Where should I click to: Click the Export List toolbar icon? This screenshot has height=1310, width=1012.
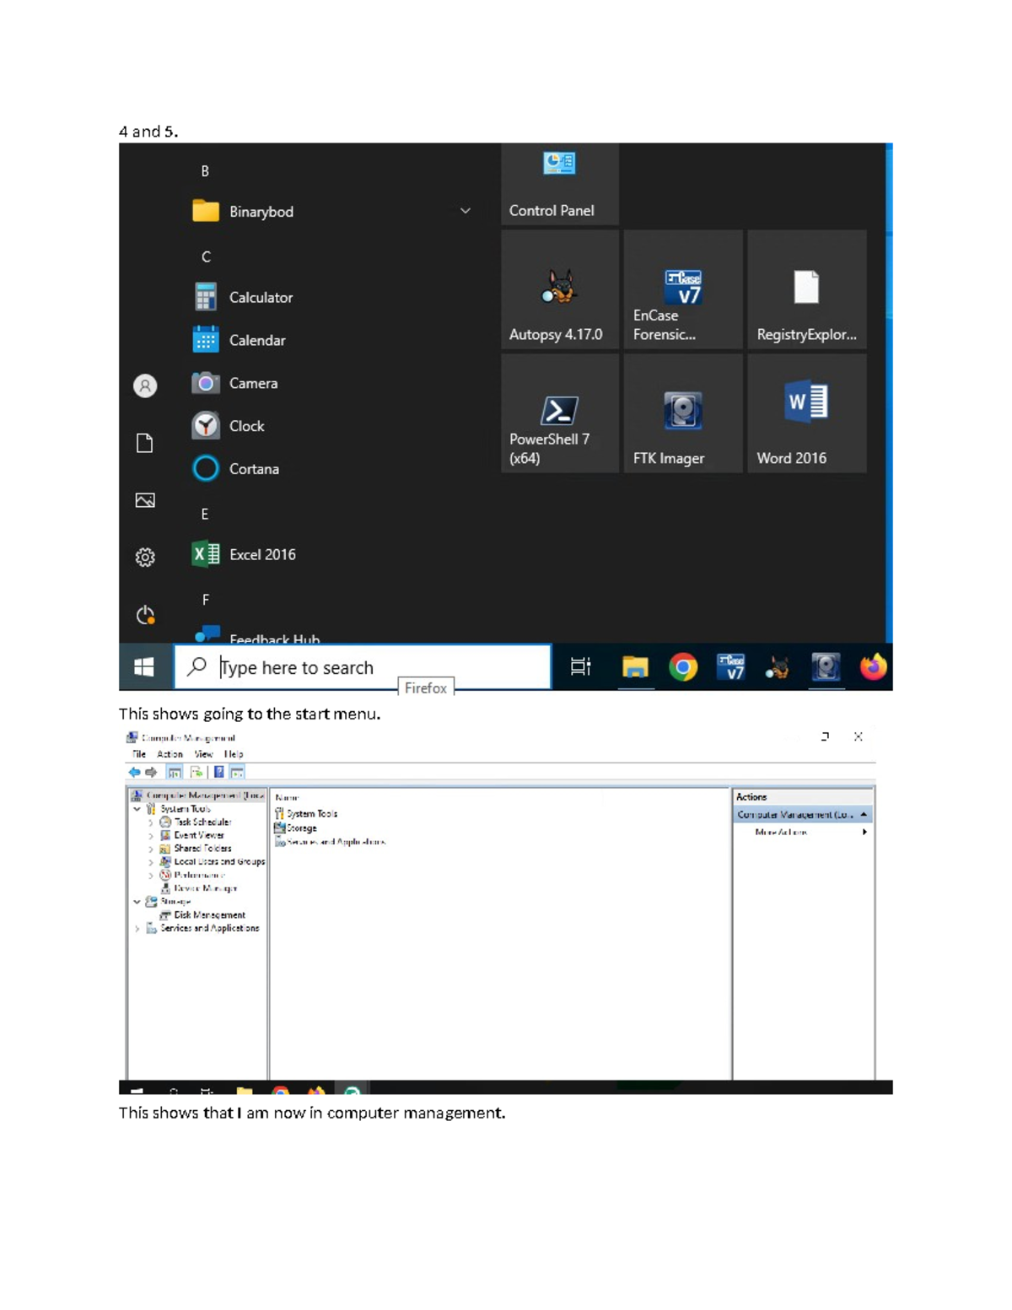(x=196, y=772)
